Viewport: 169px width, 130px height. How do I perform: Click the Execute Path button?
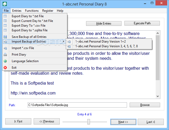(x=142, y=23)
